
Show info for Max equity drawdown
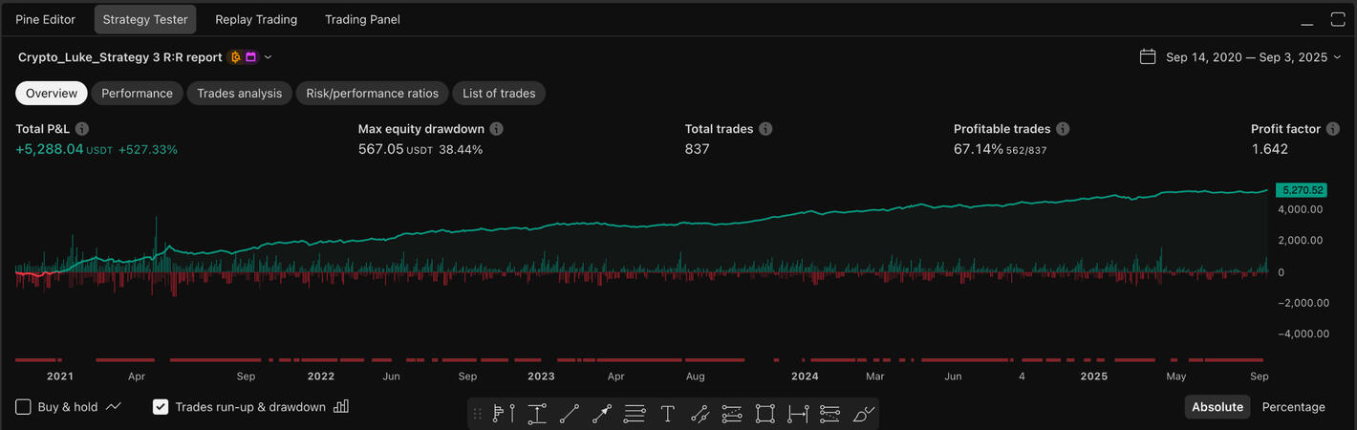[x=497, y=129]
